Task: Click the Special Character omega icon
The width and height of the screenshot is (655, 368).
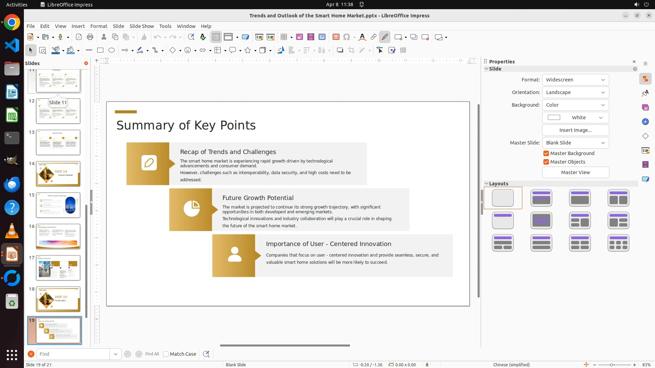Action: (347, 37)
